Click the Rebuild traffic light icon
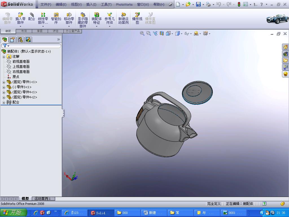 pyautogui.click(x=239, y=4)
